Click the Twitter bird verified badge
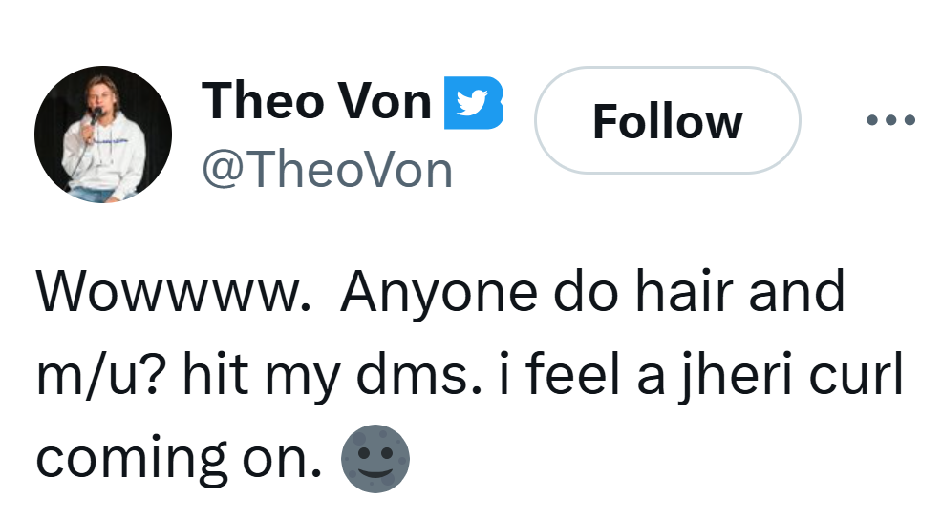The height and width of the screenshot is (519, 942). (474, 101)
